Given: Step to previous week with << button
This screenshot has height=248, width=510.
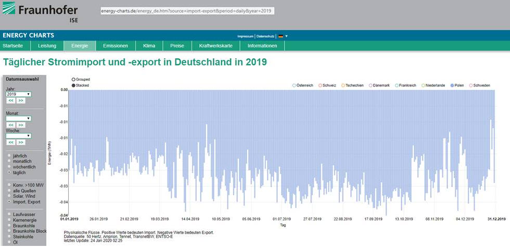Looking at the screenshot, I should pos(10,142).
